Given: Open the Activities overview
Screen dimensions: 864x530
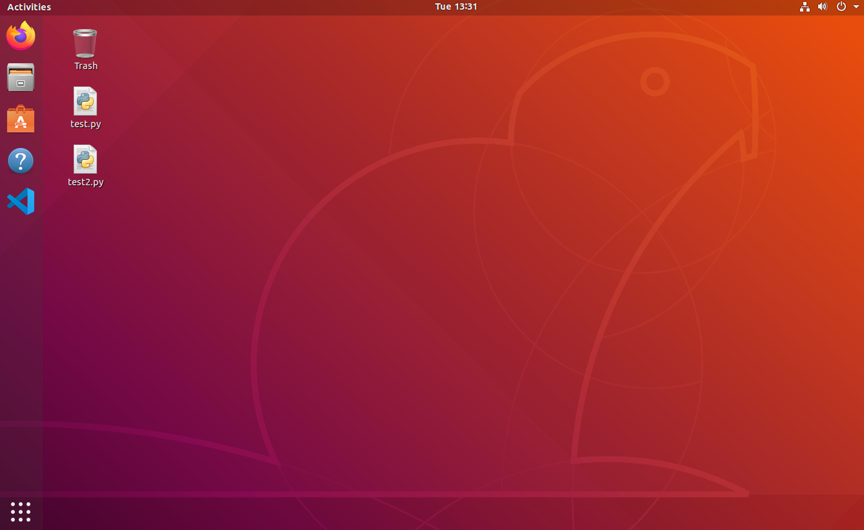Looking at the screenshot, I should [29, 7].
